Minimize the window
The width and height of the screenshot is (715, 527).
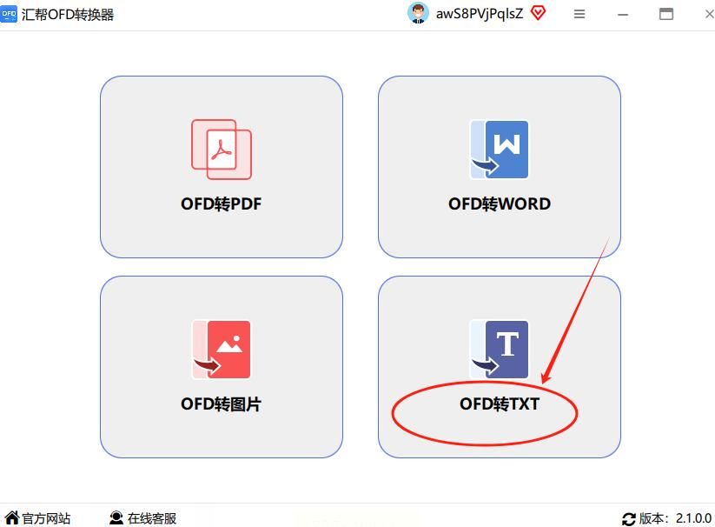pyautogui.click(x=623, y=15)
